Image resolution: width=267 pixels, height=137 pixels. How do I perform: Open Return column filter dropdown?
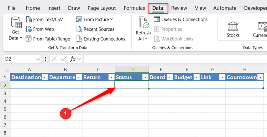tap(111, 77)
